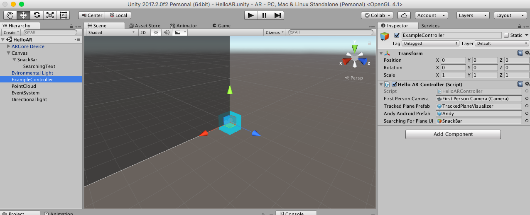Select EventSystem in Hierarchy
Viewport: 530px width, 215px height.
[25, 93]
